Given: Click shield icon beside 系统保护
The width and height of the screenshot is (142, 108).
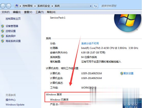Looking at the screenshot, I should click(3, 36).
